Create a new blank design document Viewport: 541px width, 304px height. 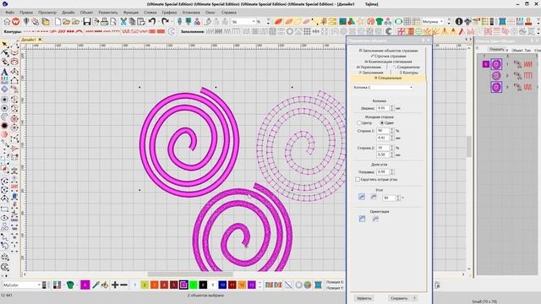tap(57, 21)
